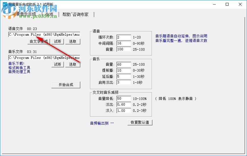
Task: Open the 音频输出到 … link
Action: click(x=102, y=123)
